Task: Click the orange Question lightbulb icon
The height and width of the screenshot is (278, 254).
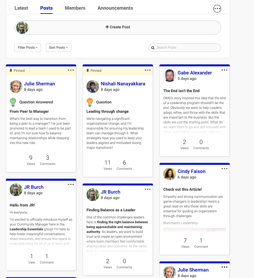Action: click(x=90, y=102)
